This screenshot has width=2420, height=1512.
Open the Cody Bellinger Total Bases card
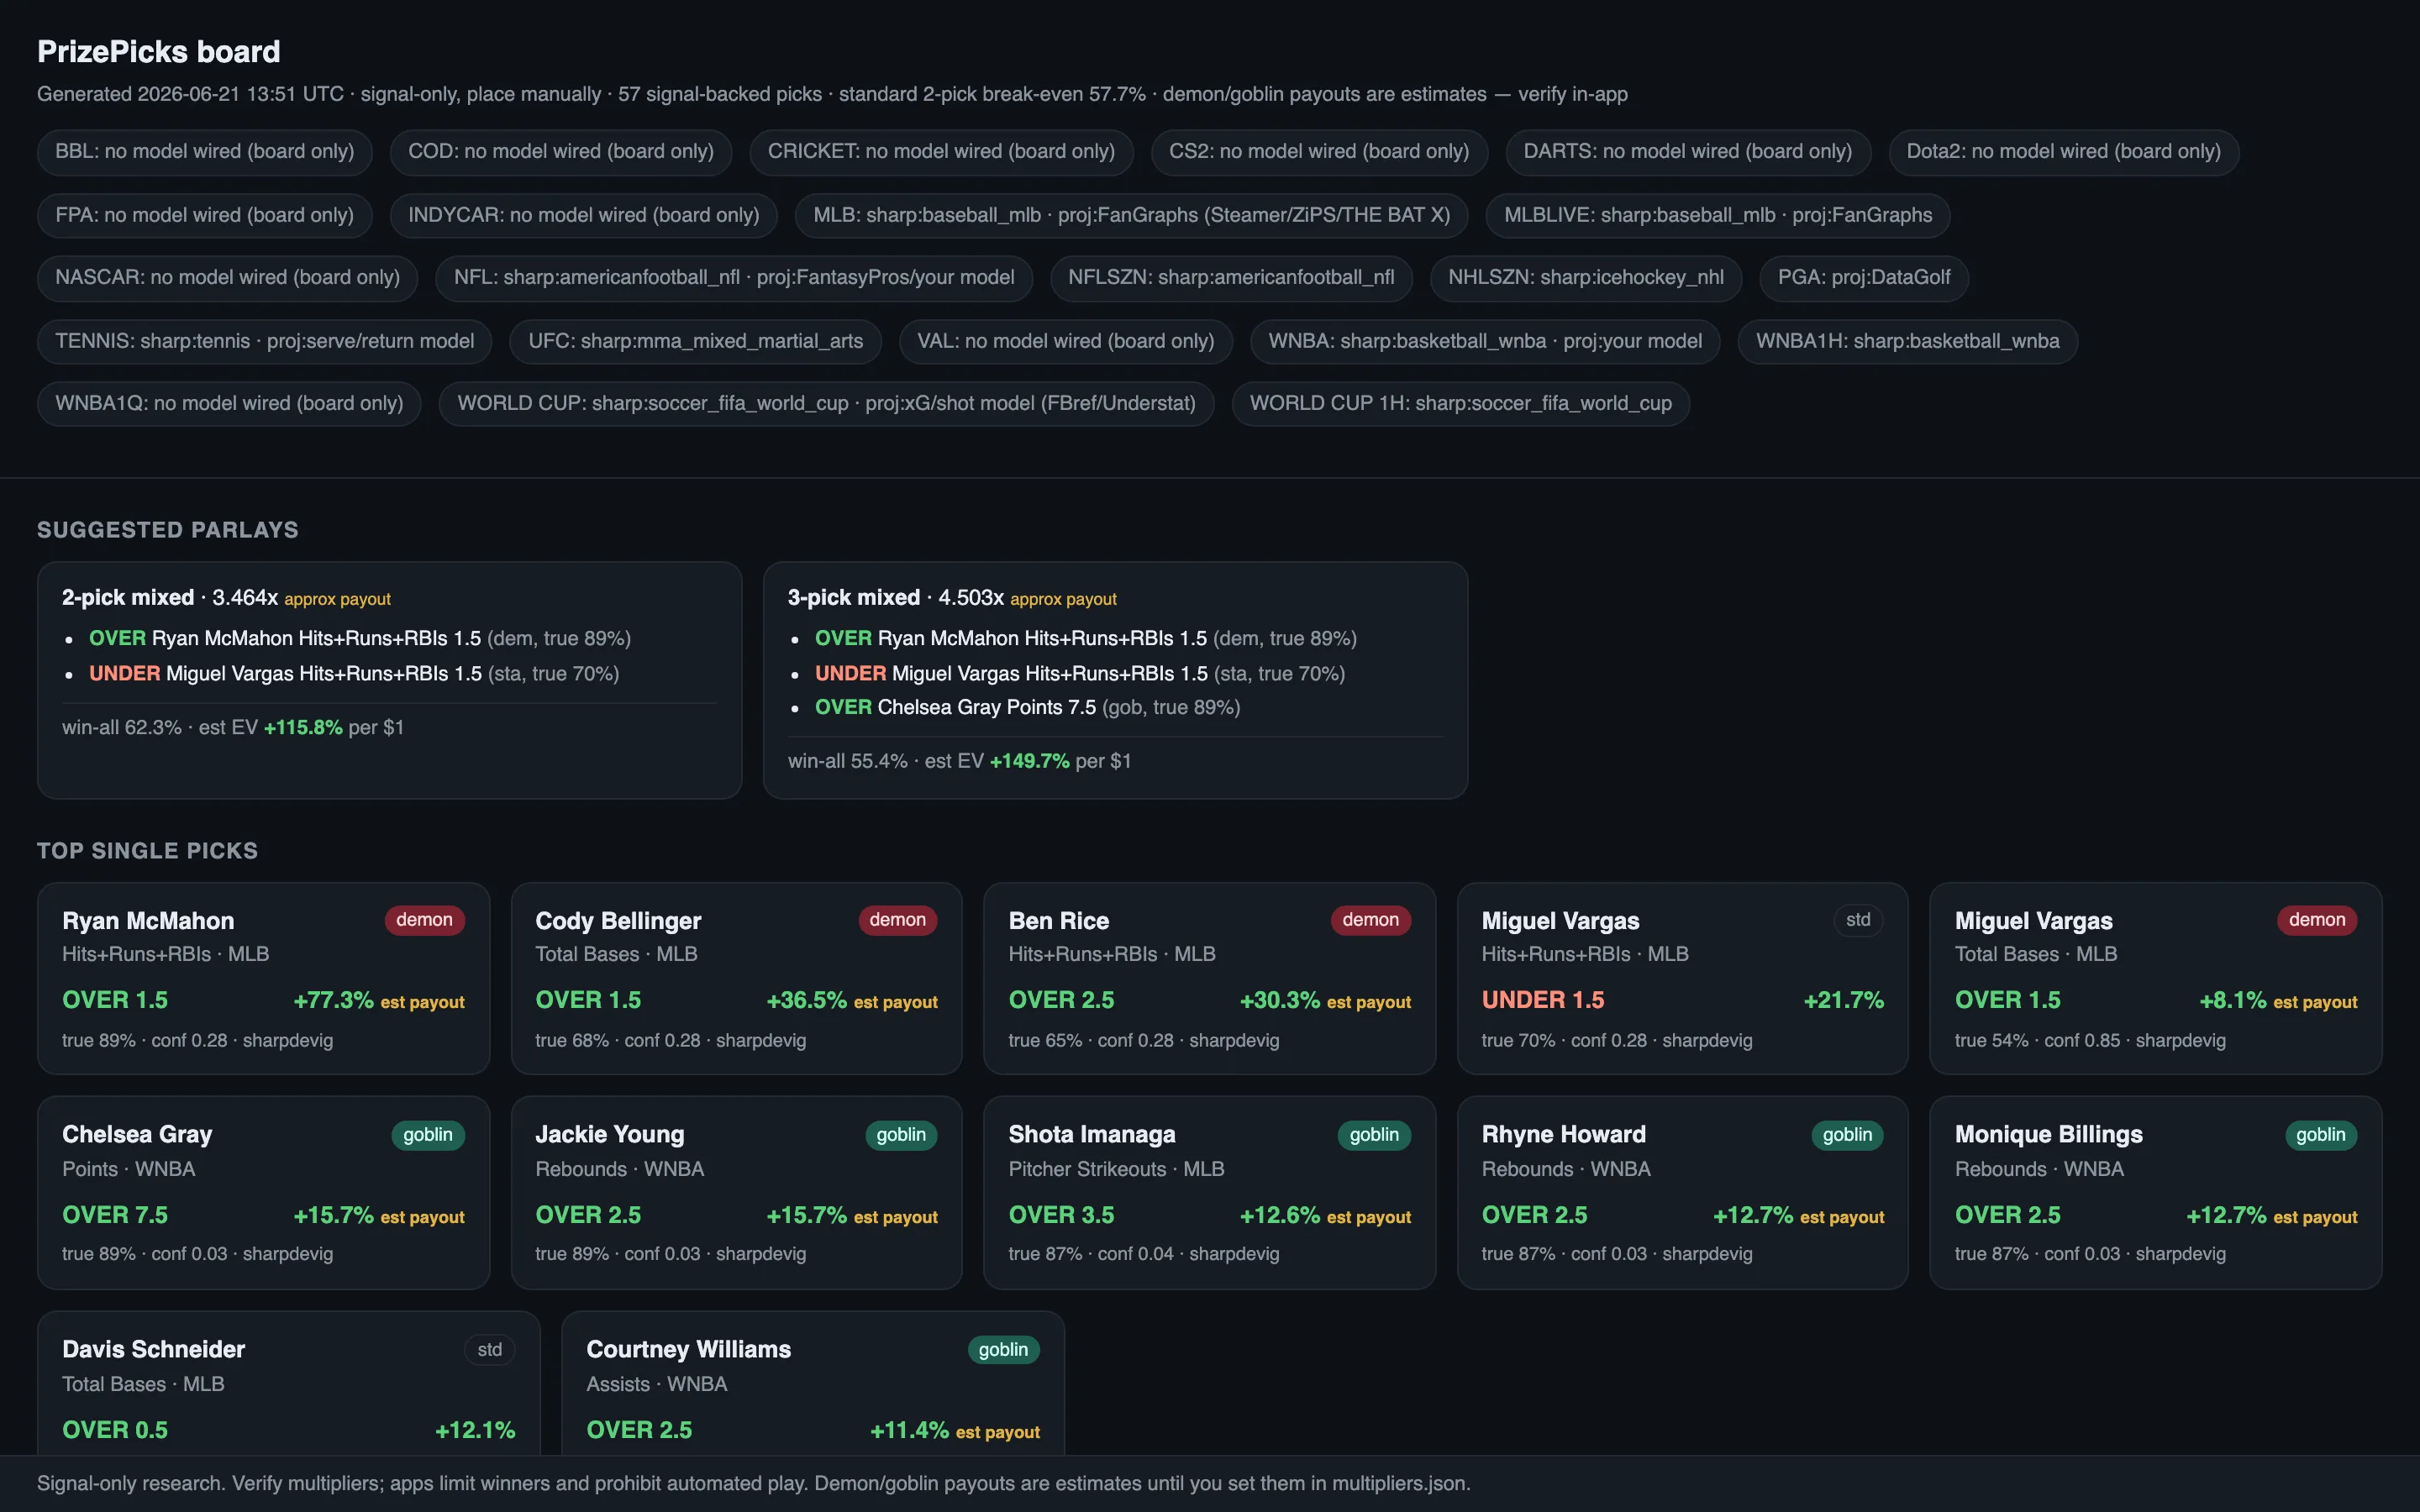[737, 978]
